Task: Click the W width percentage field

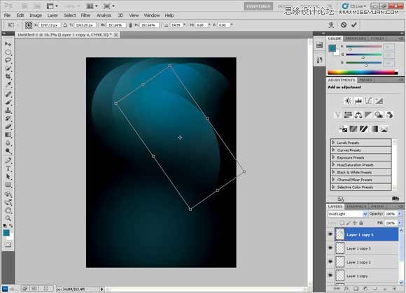Action: tap(115, 25)
